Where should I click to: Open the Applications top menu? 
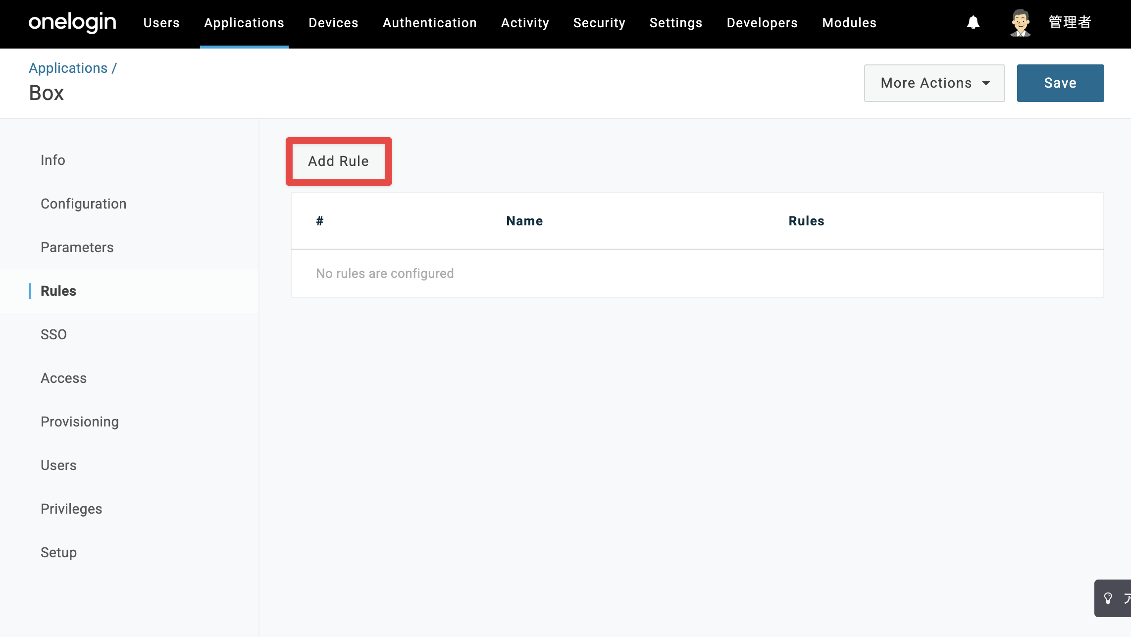[x=244, y=23]
